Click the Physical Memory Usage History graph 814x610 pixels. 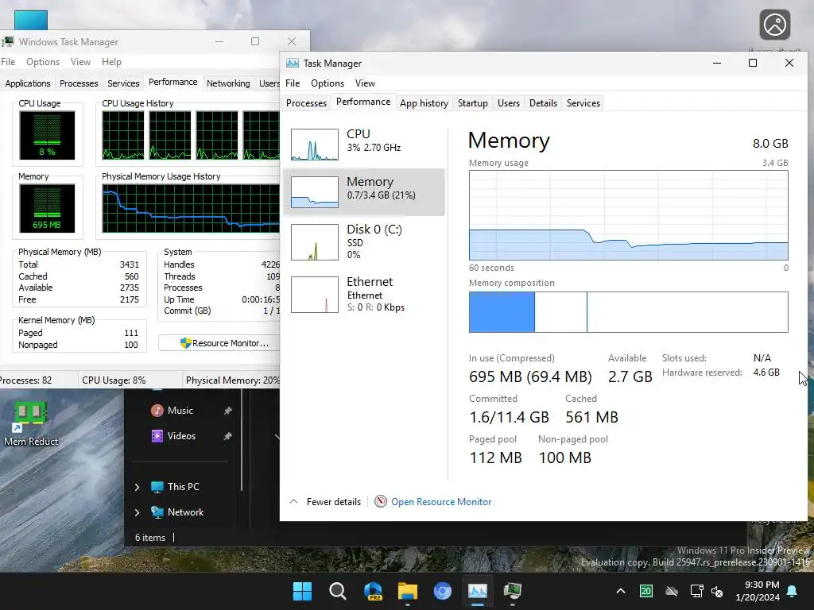tap(191, 209)
